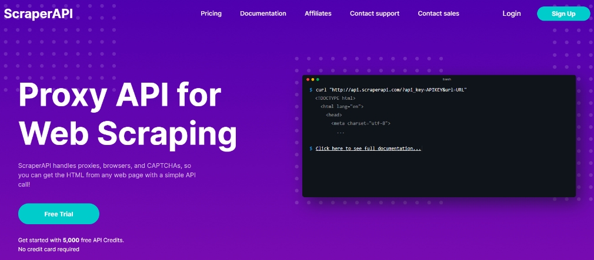Click the '<meta charset="utf-8">' line

point(361,123)
